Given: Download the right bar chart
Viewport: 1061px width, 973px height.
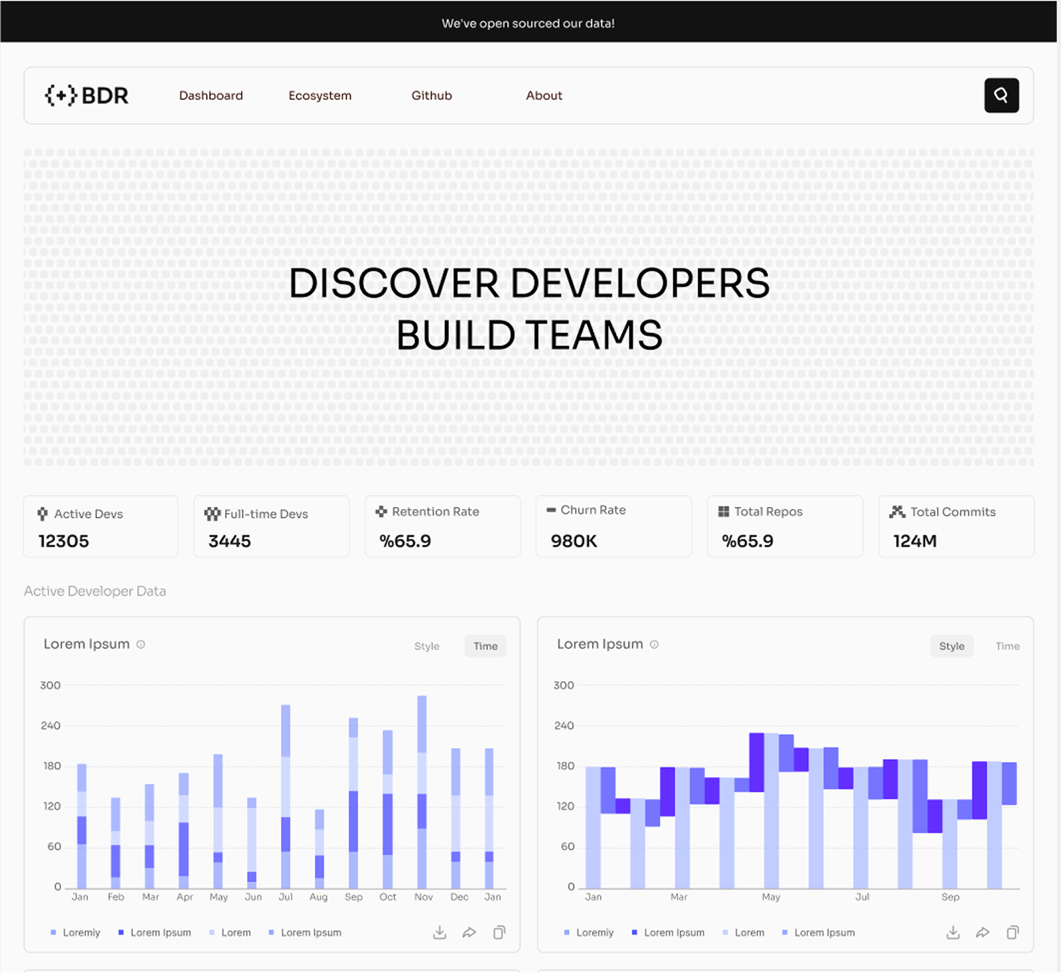Looking at the screenshot, I should [x=952, y=932].
